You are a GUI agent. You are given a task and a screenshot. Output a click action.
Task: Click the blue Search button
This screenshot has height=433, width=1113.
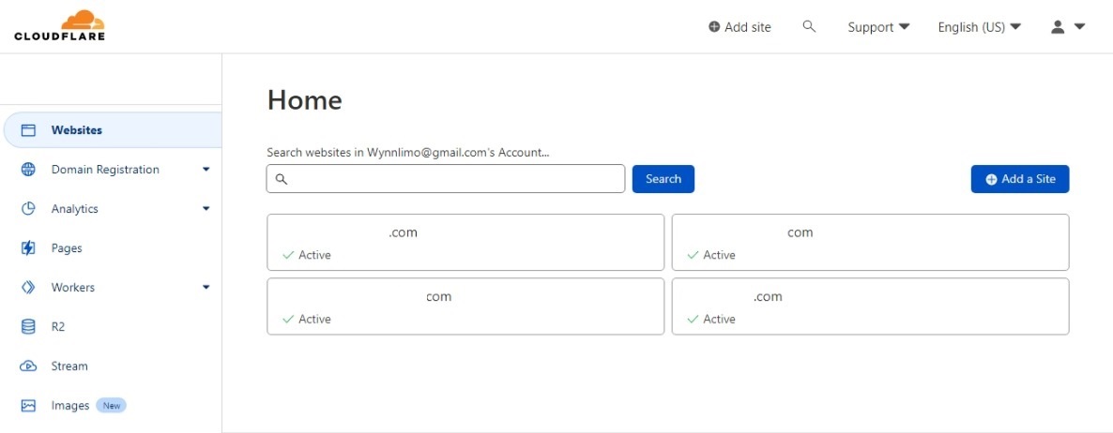coord(663,179)
